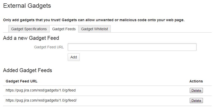
Task: Open the Gadget Whitelist tab
Action: tap(94, 29)
